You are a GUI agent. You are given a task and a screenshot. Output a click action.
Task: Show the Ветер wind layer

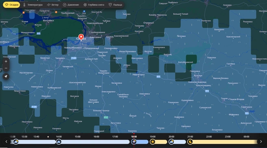point(53,5)
